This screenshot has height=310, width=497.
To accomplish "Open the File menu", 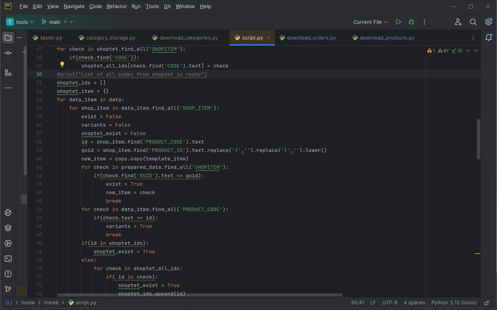I will click(x=23, y=7).
